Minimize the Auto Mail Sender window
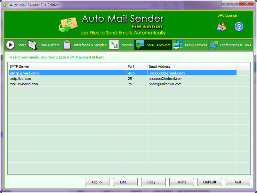 226,3
